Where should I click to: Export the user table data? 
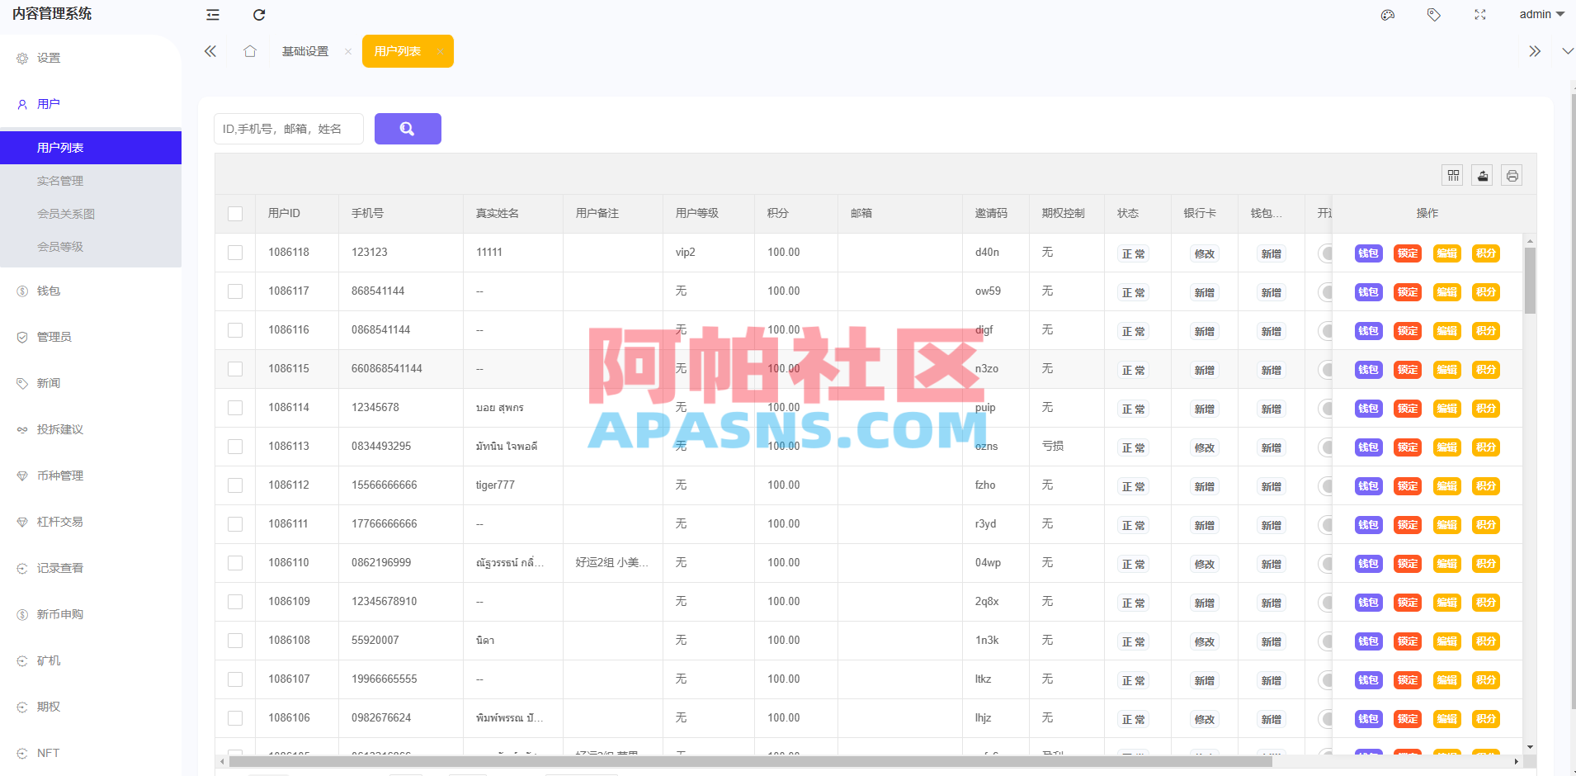tap(1482, 174)
